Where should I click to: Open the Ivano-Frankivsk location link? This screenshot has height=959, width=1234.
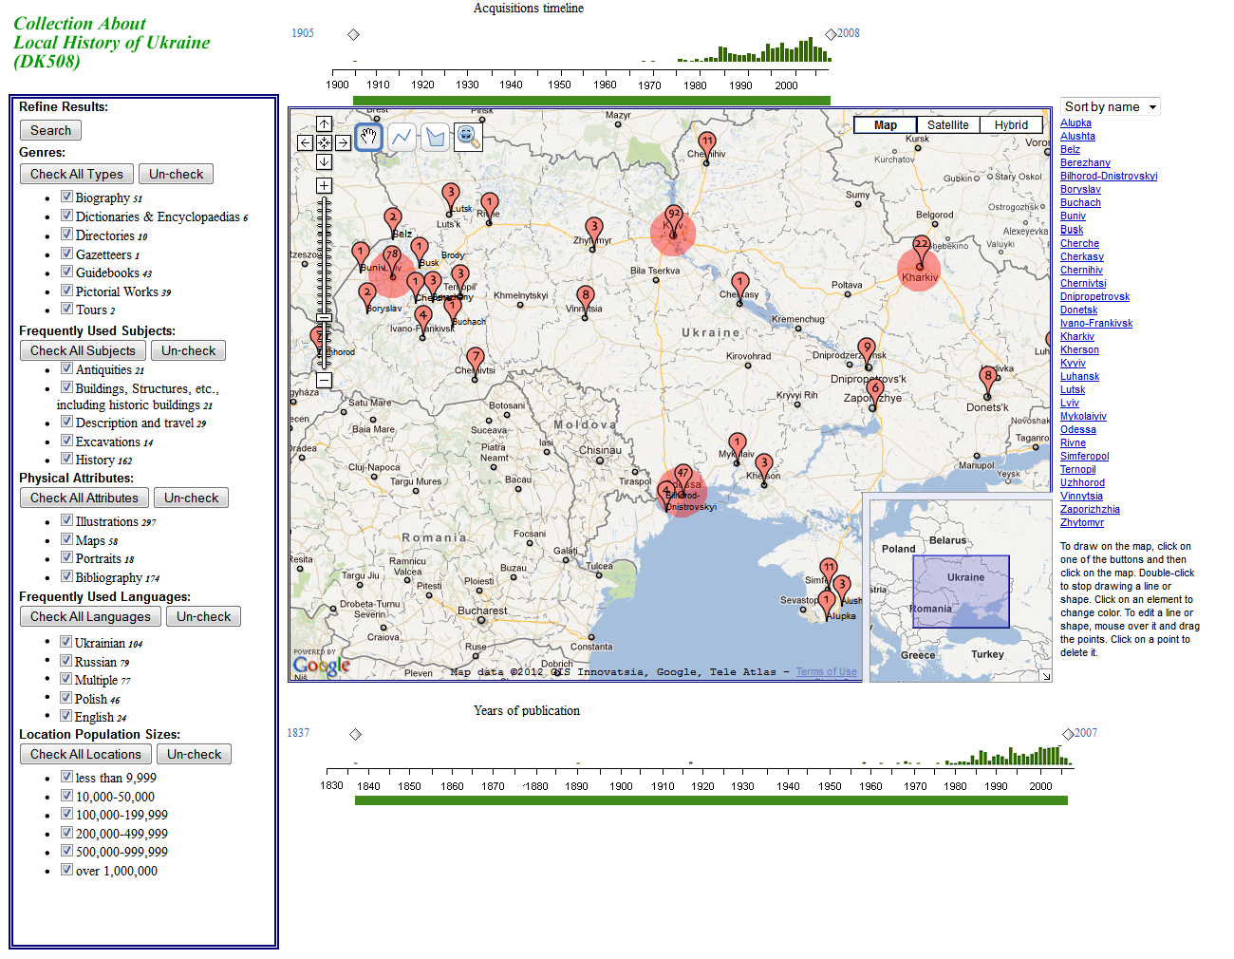1096,324
